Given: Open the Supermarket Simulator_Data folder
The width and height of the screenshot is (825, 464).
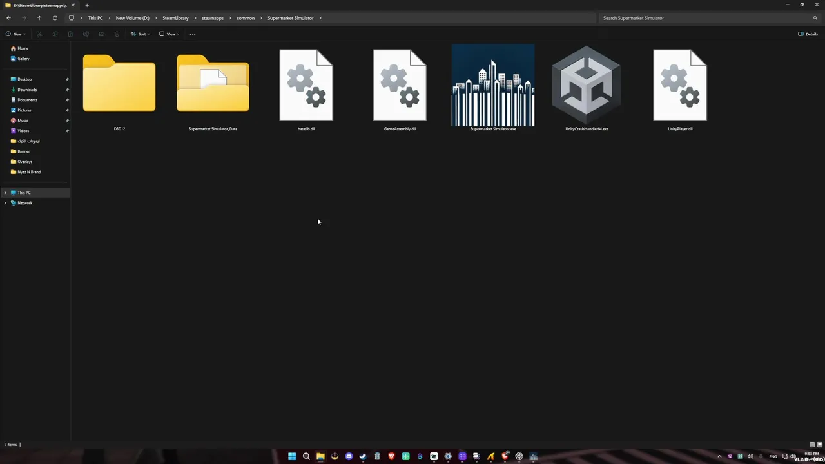Looking at the screenshot, I should (x=213, y=84).
